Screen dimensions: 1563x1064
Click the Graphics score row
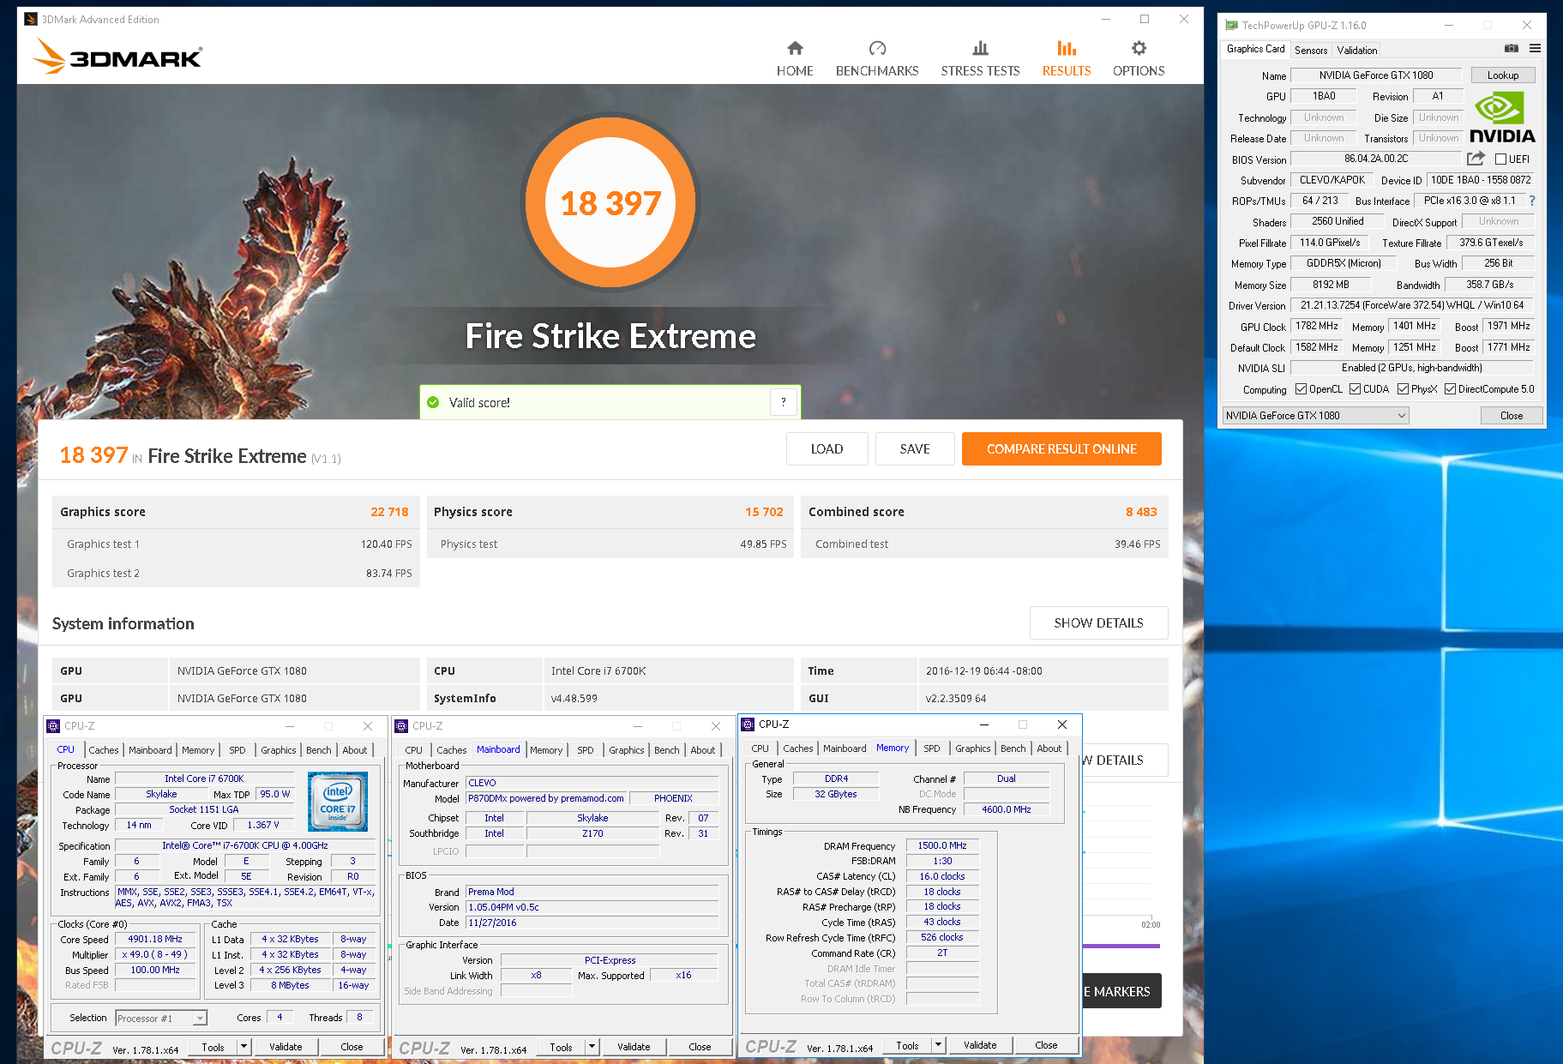pyautogui.click(x=236, y=512)
